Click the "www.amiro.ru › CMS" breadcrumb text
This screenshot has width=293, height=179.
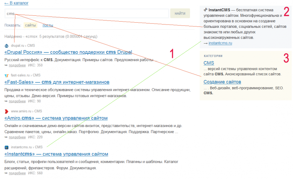pyautogui.click(x=26, y=111)
